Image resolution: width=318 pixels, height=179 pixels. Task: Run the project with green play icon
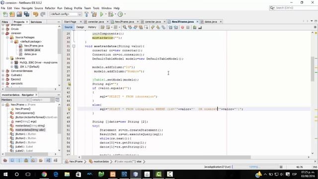tap(101, 14)
